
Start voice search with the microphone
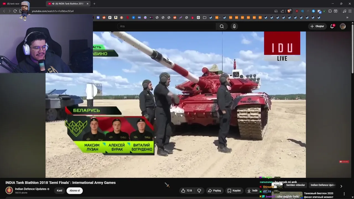[234, 26]
